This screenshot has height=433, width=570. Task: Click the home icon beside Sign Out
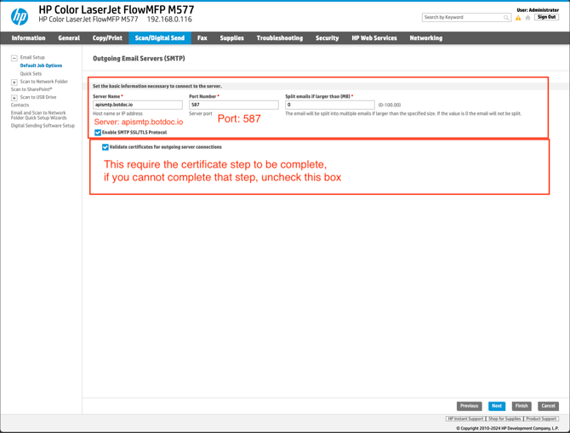[527, 17]
